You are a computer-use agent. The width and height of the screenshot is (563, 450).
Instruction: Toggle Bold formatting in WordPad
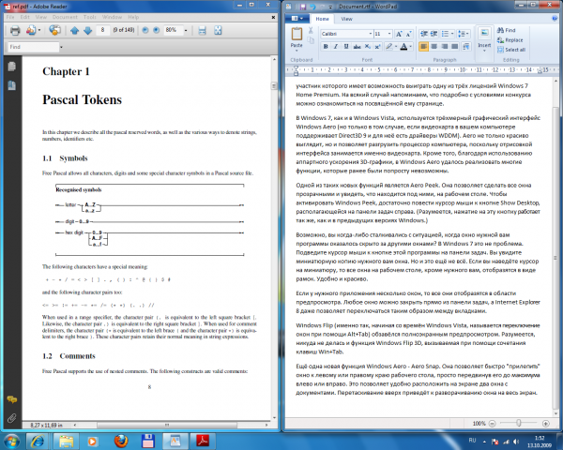point(326,46)
